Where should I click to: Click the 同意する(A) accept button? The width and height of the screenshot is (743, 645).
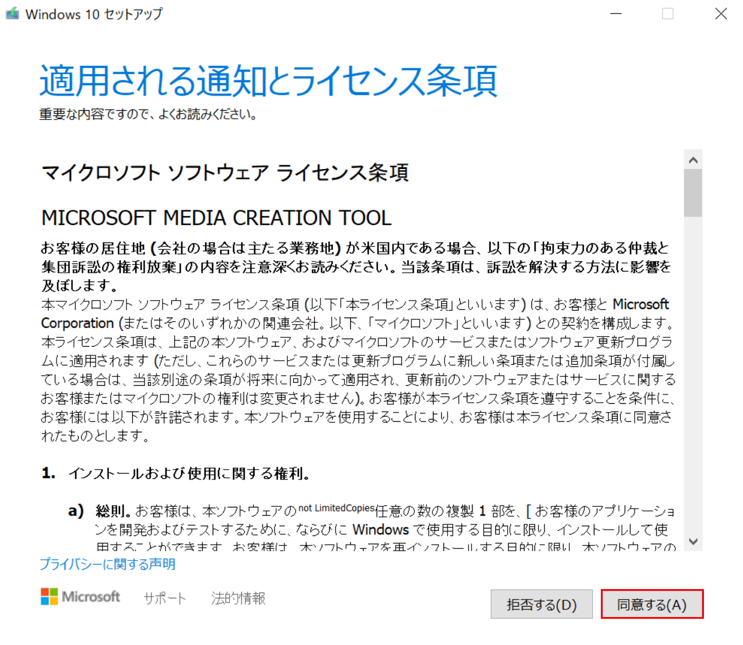(x=652, y=604)
